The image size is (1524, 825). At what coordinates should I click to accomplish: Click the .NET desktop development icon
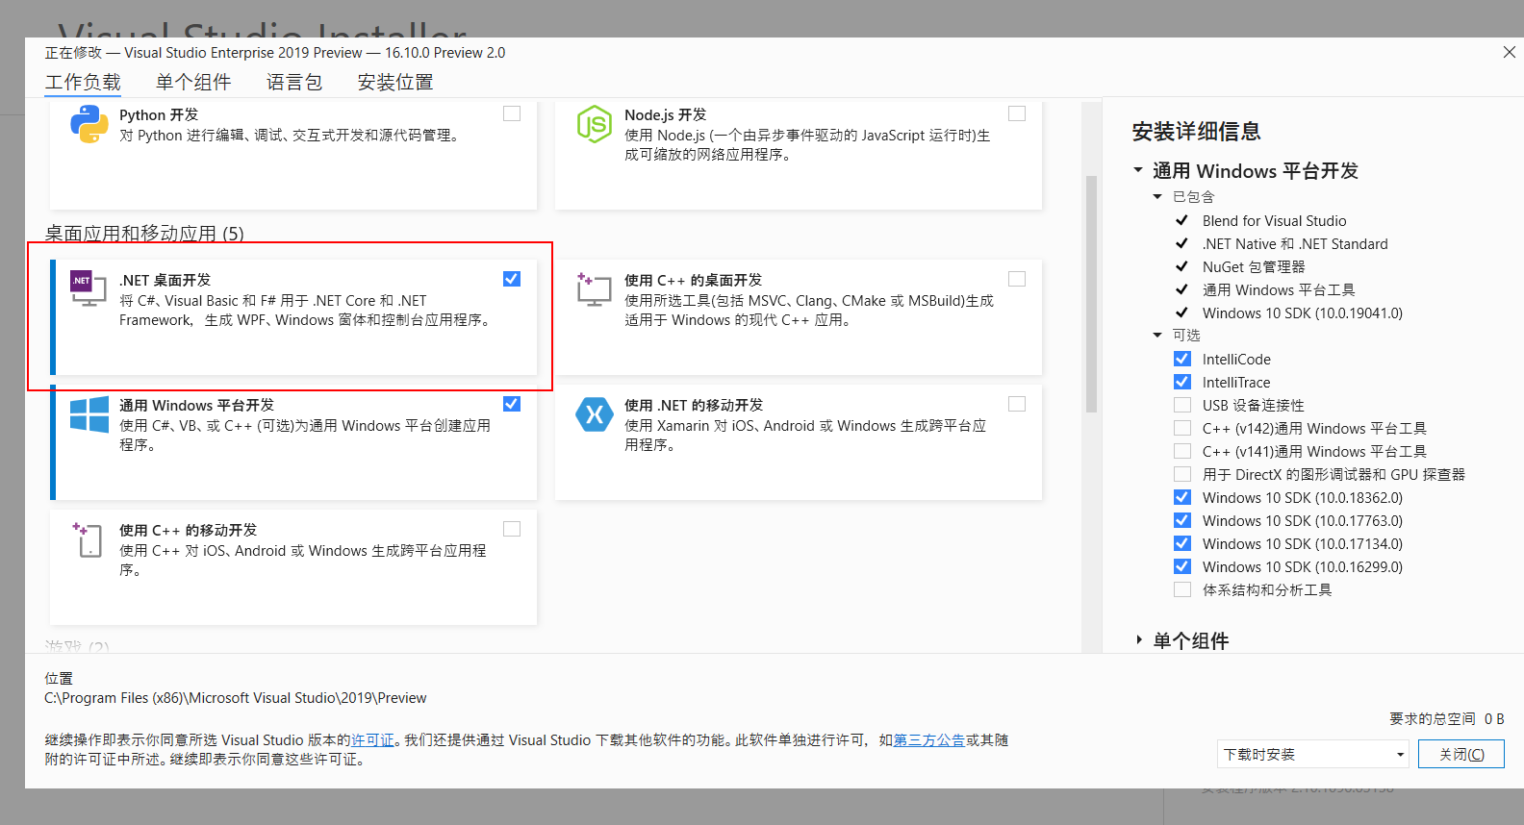89,288
